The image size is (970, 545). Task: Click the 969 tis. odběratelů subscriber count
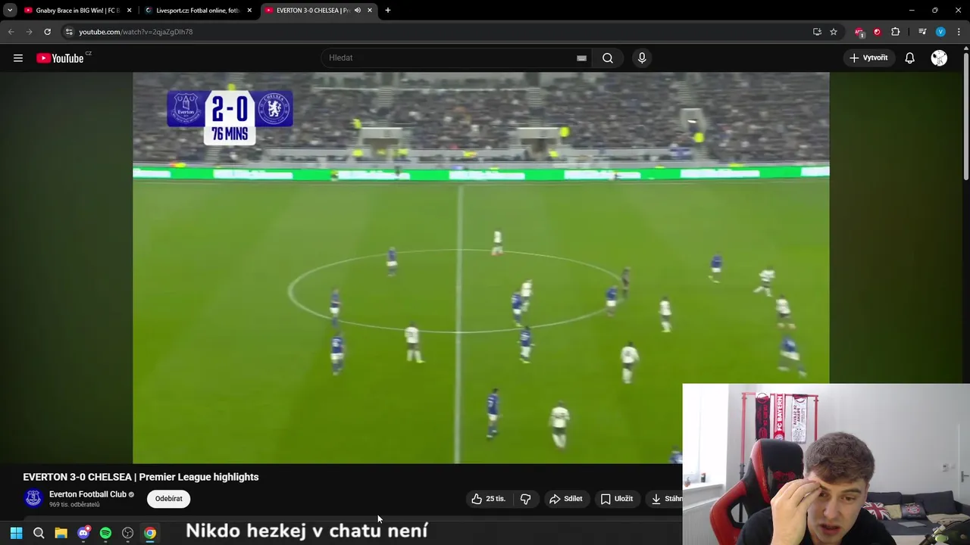(74, 505)
